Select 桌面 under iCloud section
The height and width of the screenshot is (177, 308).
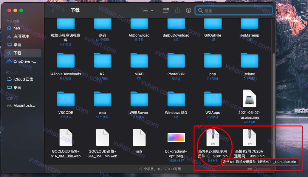(23, 88)
